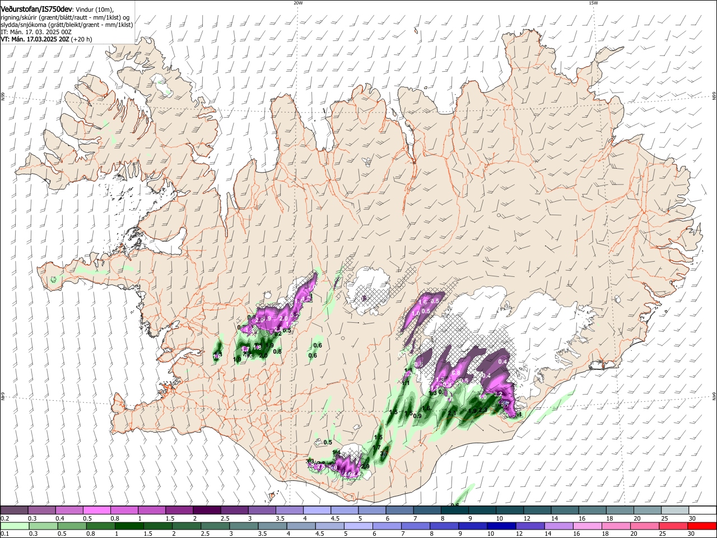The width and height of the screenshot is (717, 538).
Task: Click the swatch starting at 12 in top legend row
Action: [x=538, y=510]
